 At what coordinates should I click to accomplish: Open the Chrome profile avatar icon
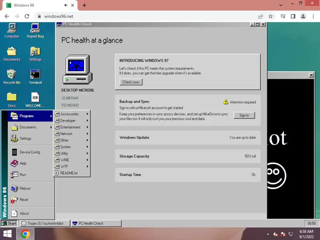coord(303,16)
